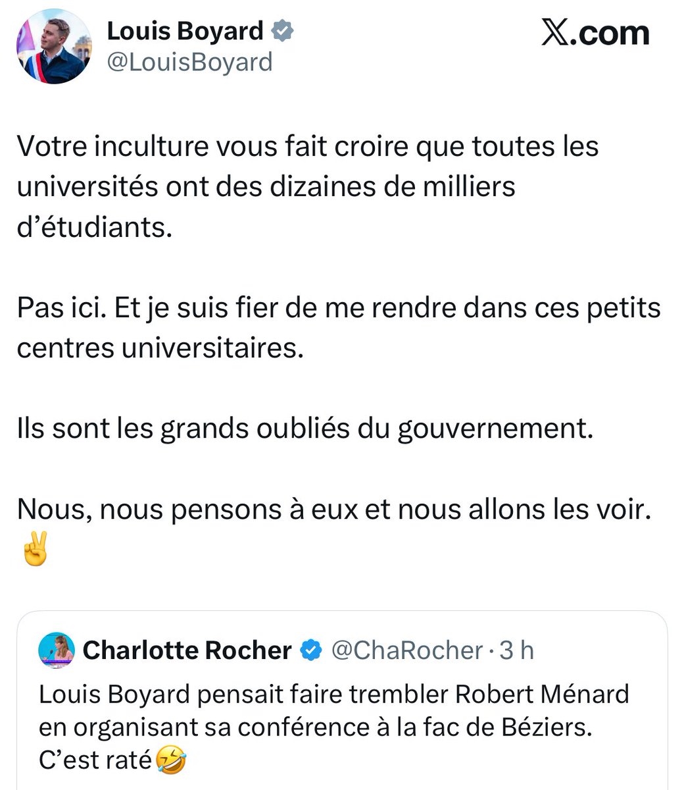Click the line starting 'Pas ici.'
The width and height of the screenshot is (684, 790).
(338, 308)
